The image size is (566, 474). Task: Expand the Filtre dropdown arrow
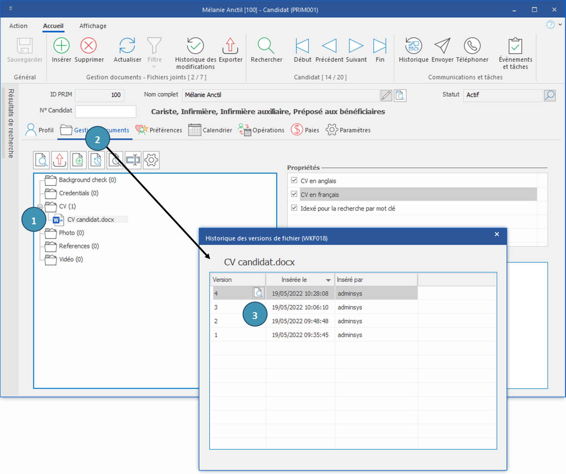(154, 67)
